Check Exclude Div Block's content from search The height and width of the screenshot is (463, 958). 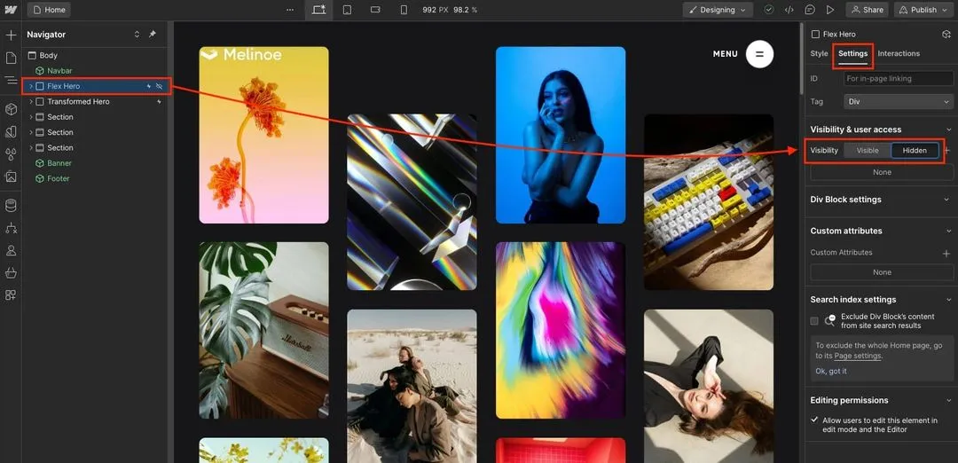click(x=814, y=321)
